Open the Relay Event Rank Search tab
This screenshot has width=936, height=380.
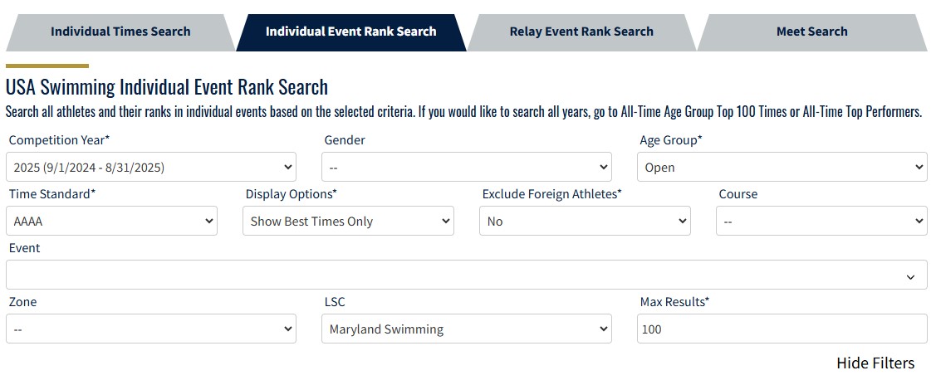581,32
